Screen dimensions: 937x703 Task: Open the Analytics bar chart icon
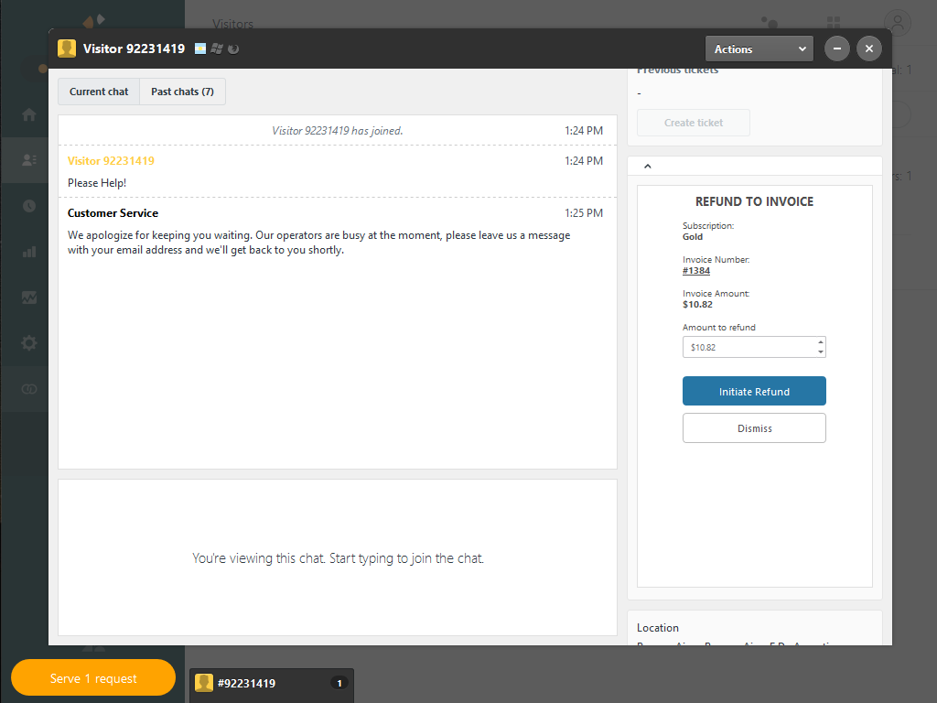(29, 252)
